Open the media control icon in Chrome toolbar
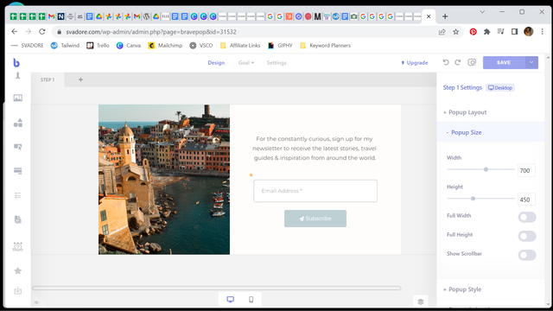This screenshot has width=553, height=311. point(501,32)
